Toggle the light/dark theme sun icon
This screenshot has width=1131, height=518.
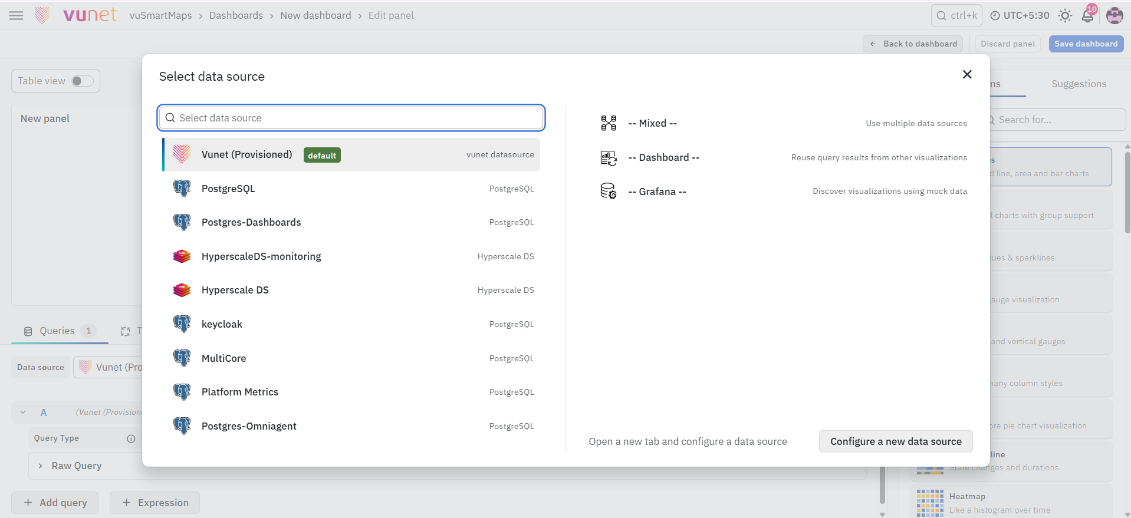(1065, 16)
